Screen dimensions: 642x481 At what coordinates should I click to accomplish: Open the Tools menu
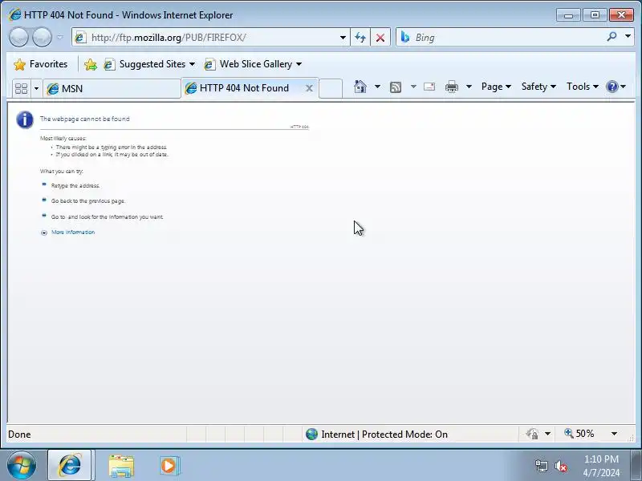point(583,87)
